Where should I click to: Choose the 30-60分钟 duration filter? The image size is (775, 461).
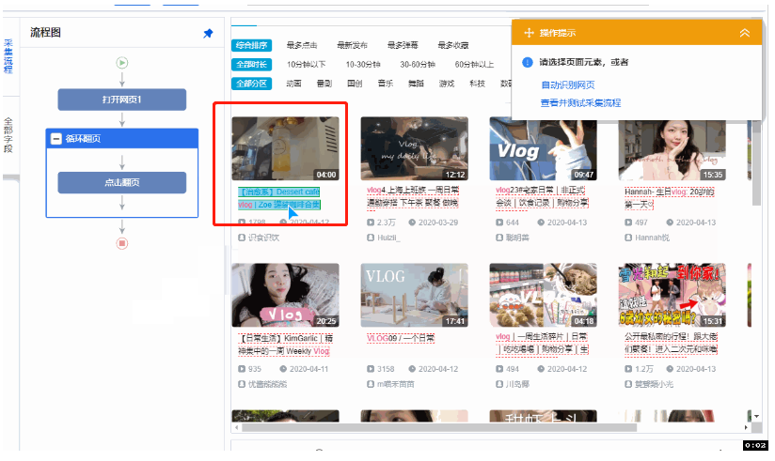tap(418, 65)
